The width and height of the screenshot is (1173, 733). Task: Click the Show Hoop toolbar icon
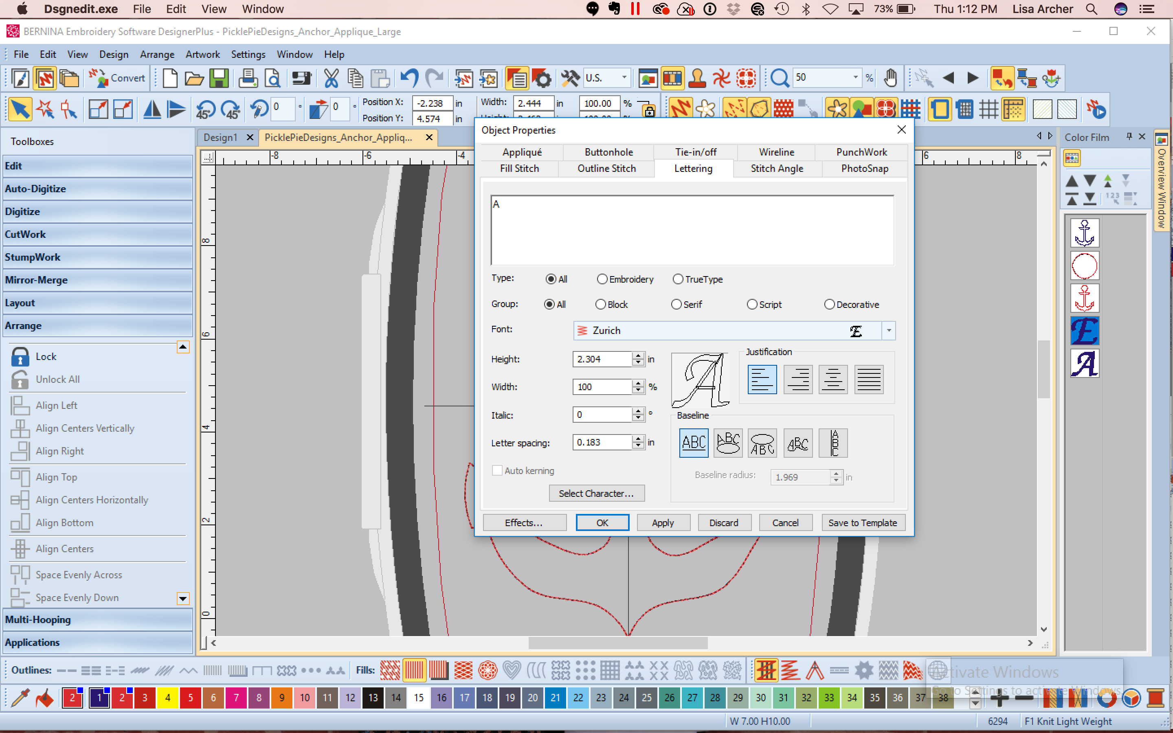coord(939,109)
